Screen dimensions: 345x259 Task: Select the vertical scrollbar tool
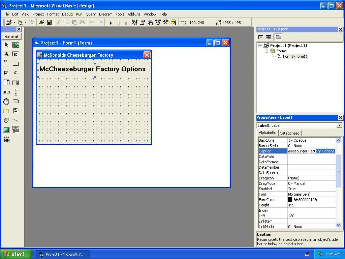tap(15, 92)
